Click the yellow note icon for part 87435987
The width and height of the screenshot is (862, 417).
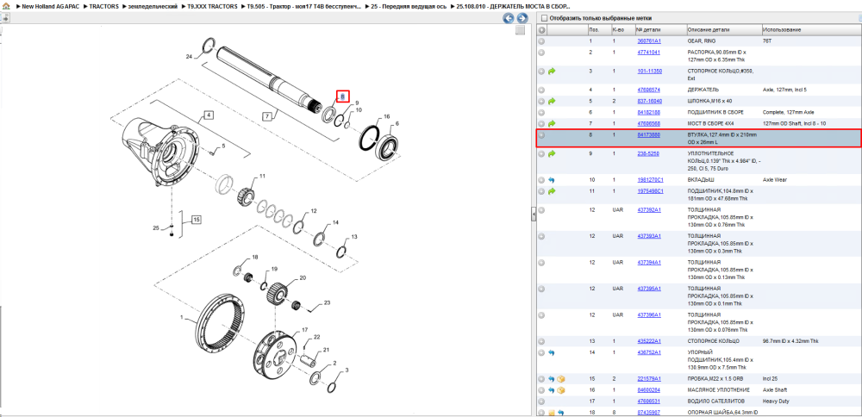(552, 412)
